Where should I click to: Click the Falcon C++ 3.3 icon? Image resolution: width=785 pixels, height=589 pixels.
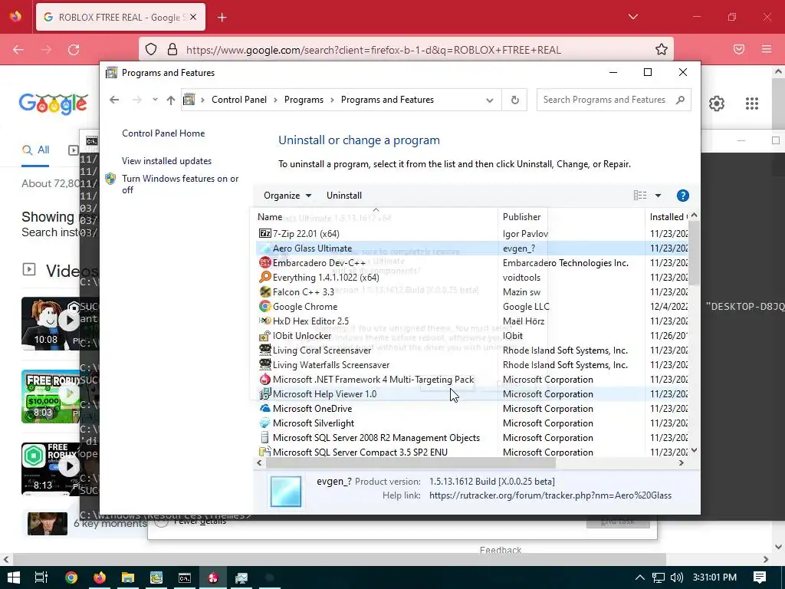[x=264, y=291]
